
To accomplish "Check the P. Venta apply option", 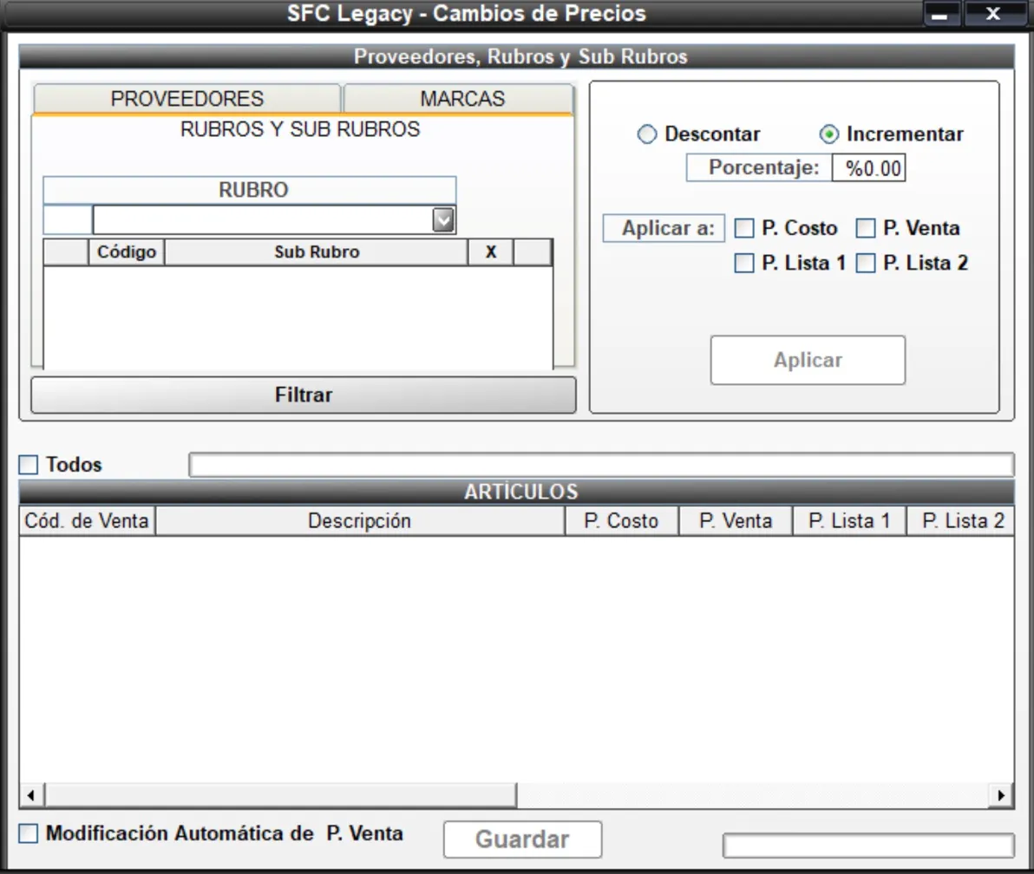I will [866, 229].
